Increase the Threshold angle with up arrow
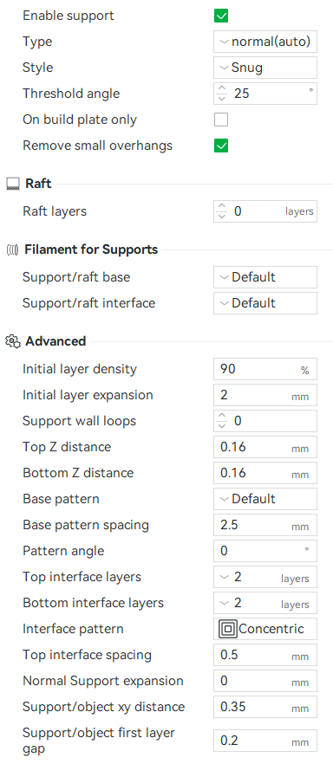333x764 pixels. [222, 88]
